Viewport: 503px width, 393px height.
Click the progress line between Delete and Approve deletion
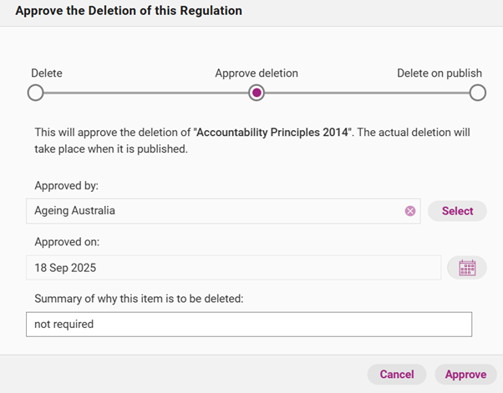pyautogui.click(x=146, y=93)
